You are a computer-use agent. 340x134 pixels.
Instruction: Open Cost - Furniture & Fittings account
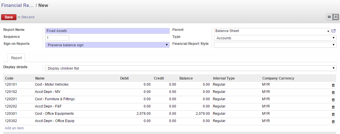[55, 99]
